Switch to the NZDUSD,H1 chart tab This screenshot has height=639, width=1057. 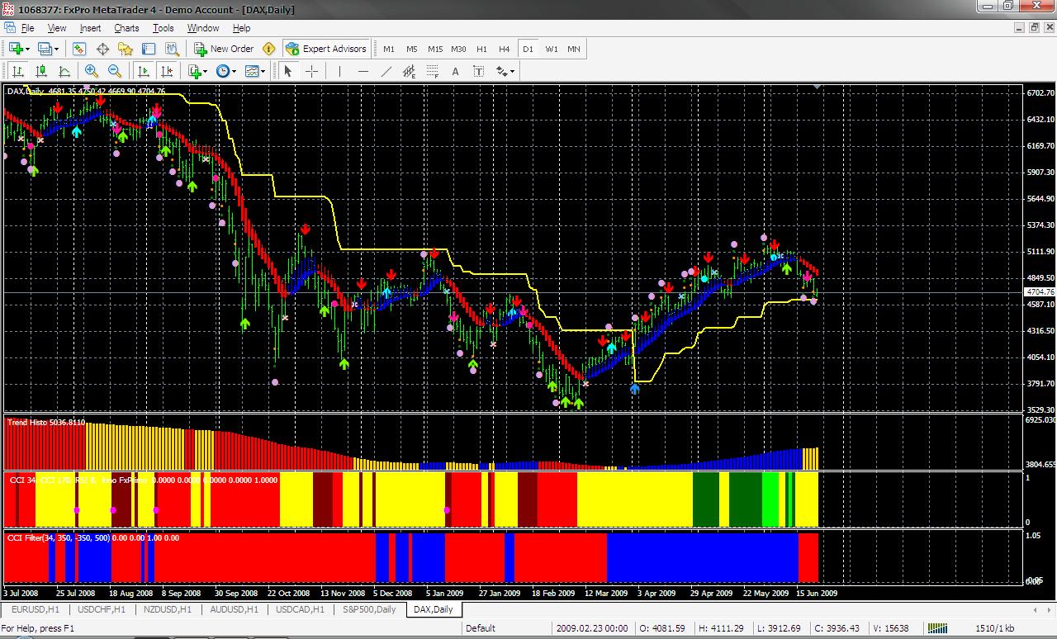tap(168, 609)
